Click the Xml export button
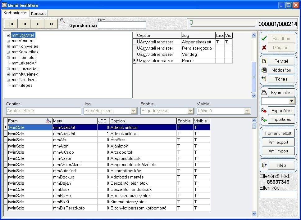 click(278, 142)
